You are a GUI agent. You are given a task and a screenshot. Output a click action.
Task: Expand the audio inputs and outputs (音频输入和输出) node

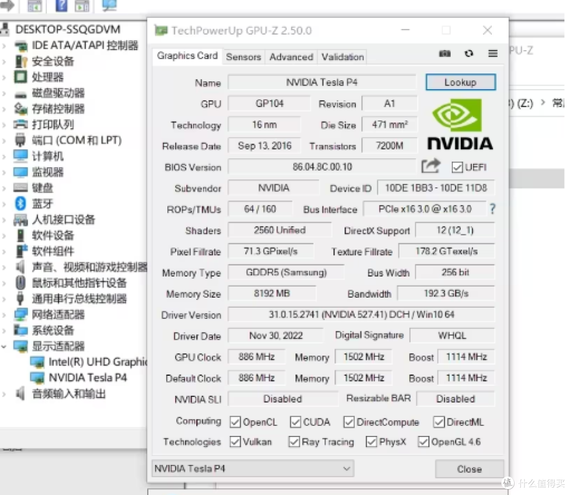pos(4,394)
